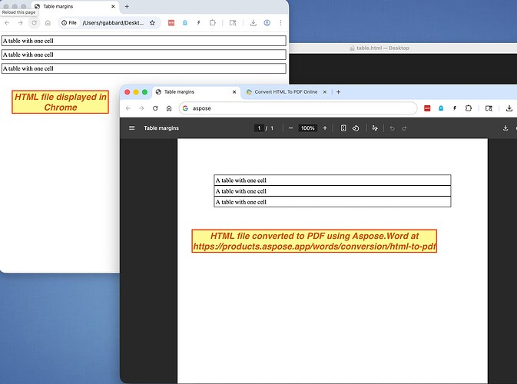Open the profile icon in background Chrome window
Viewport: 517px width, 384px height.
(267, 23)
